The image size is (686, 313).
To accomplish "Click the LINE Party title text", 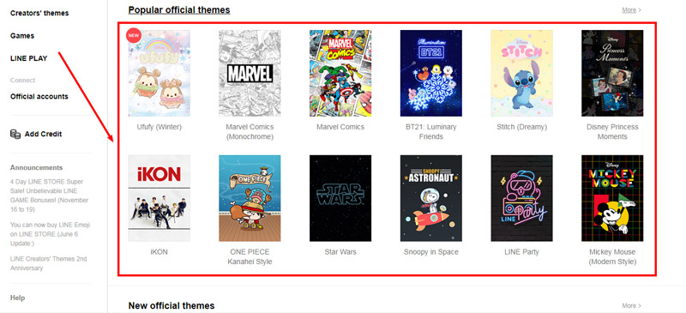I will (x=521, y=252).
